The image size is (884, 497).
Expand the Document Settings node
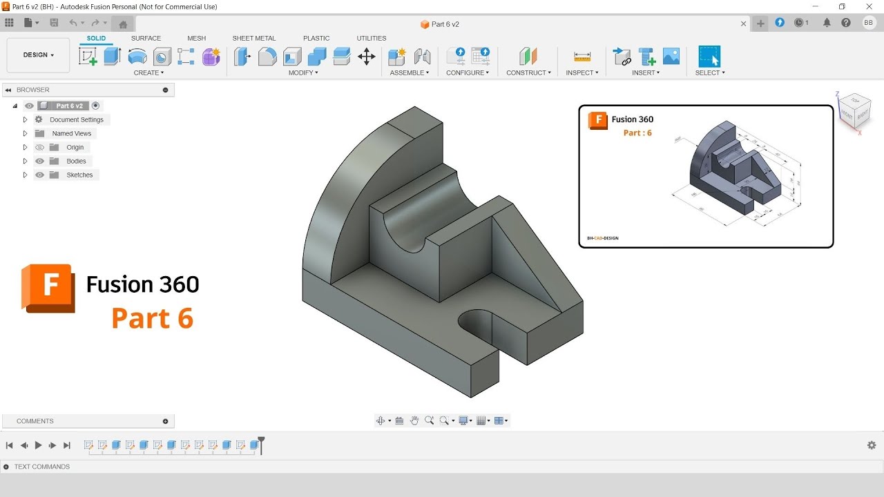pos(25,119)
